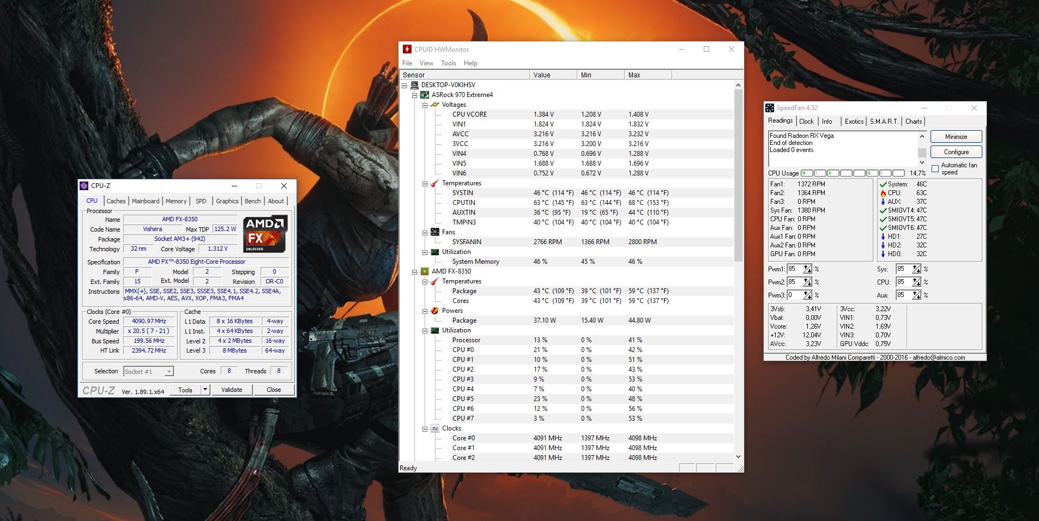This screenshot has height=521, width=1039.
Task: Click the SpeedFan title bar fan icon
Action: point(770,108)
